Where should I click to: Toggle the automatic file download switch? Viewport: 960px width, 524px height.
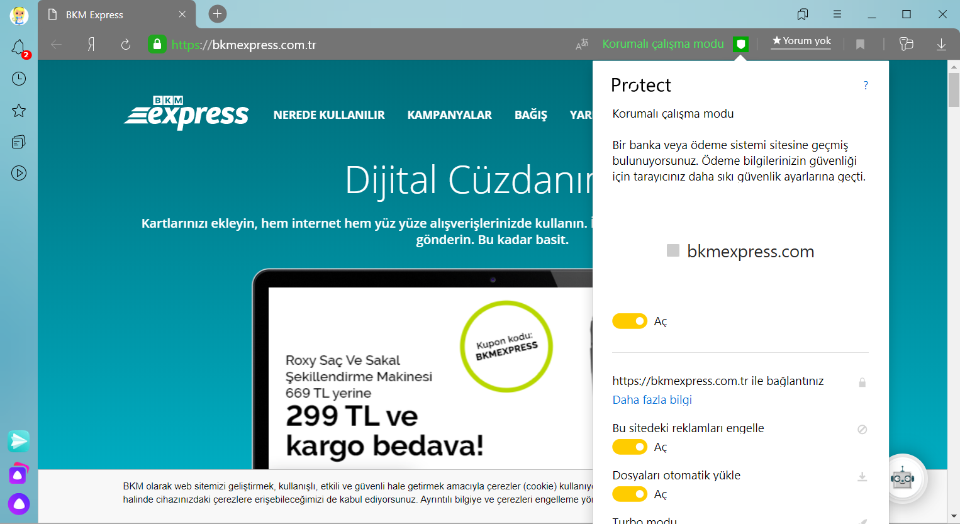(x=630, y=494)
